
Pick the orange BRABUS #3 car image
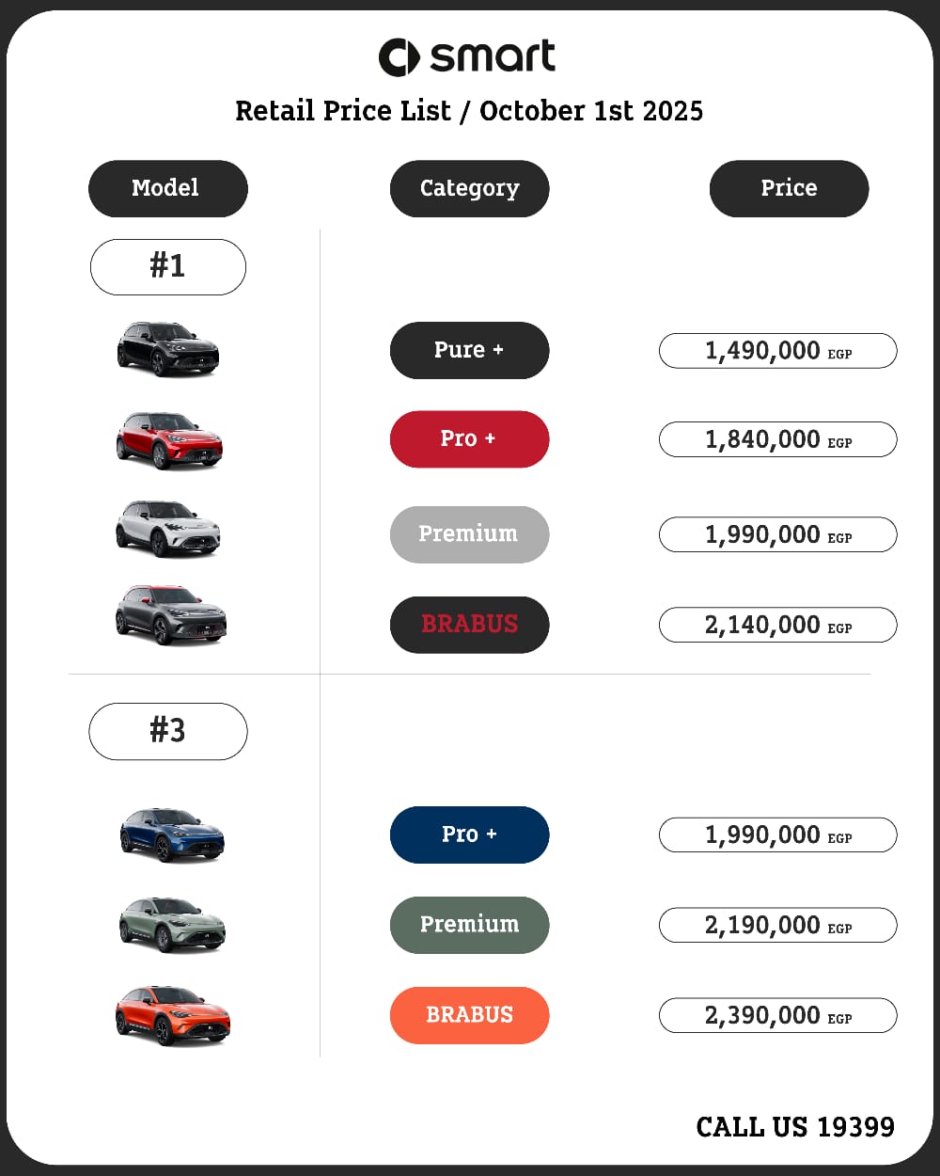172,1015
